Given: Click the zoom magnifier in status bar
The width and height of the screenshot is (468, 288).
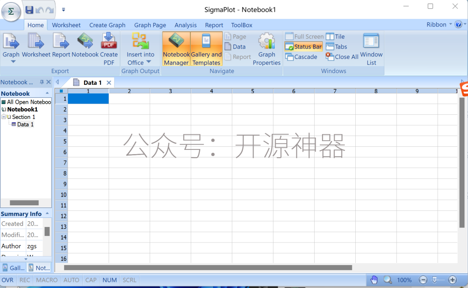Looking at the screenshot, I should coord(387,280).
